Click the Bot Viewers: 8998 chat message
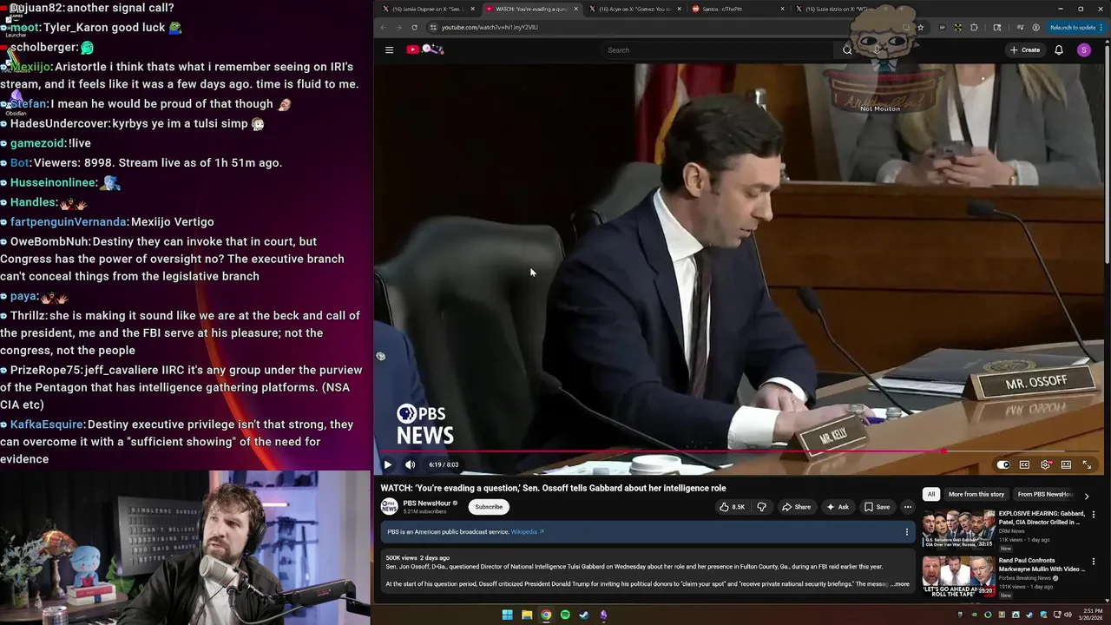1111x625 pixels. (x=142, y=162)
